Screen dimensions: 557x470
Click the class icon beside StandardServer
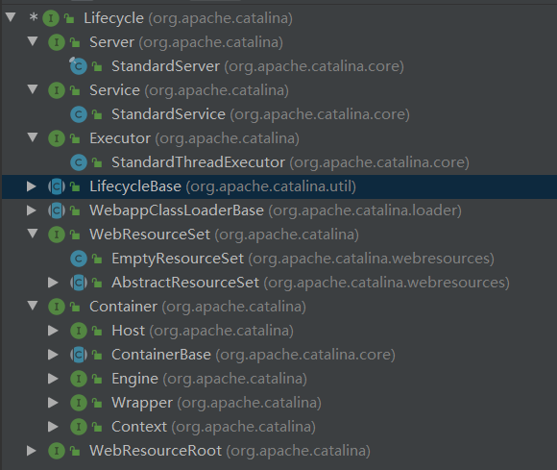coord(79,66)
